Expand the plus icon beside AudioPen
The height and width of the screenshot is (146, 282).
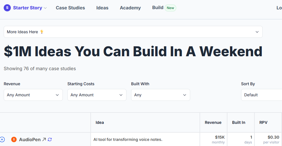pos(2,139)
